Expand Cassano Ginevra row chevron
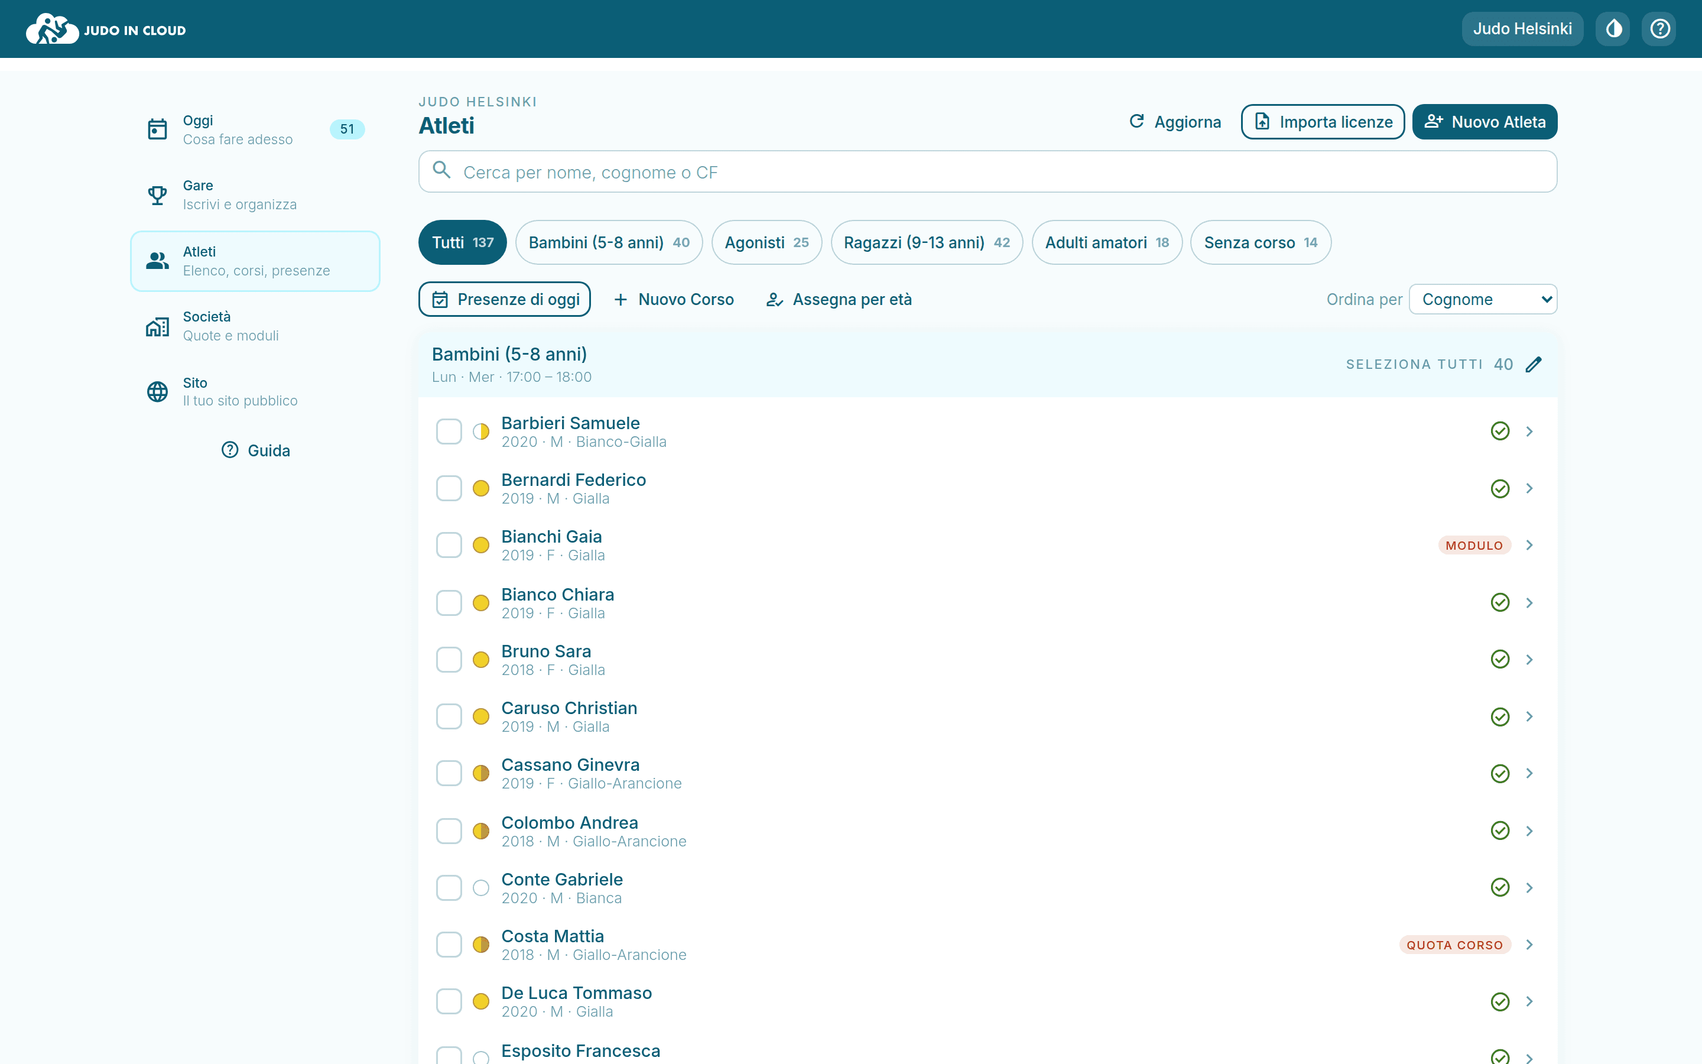The width and height of the screenshot is (1702, 1064). 1529,773
